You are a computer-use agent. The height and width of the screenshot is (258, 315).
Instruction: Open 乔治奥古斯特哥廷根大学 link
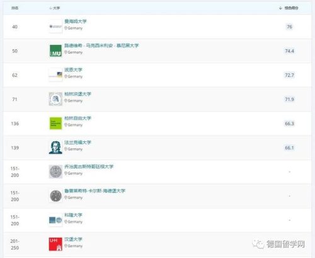[89, 167]
